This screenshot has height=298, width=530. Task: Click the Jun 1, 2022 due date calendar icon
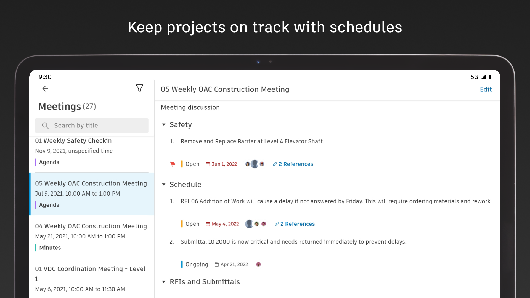(x=208, y=164)
